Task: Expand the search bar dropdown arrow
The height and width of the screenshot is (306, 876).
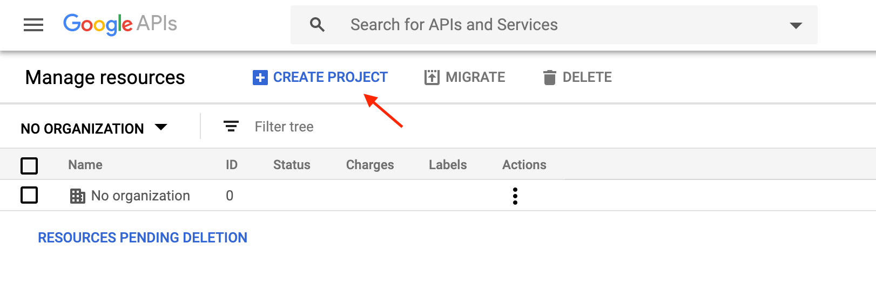Action: 796,25
